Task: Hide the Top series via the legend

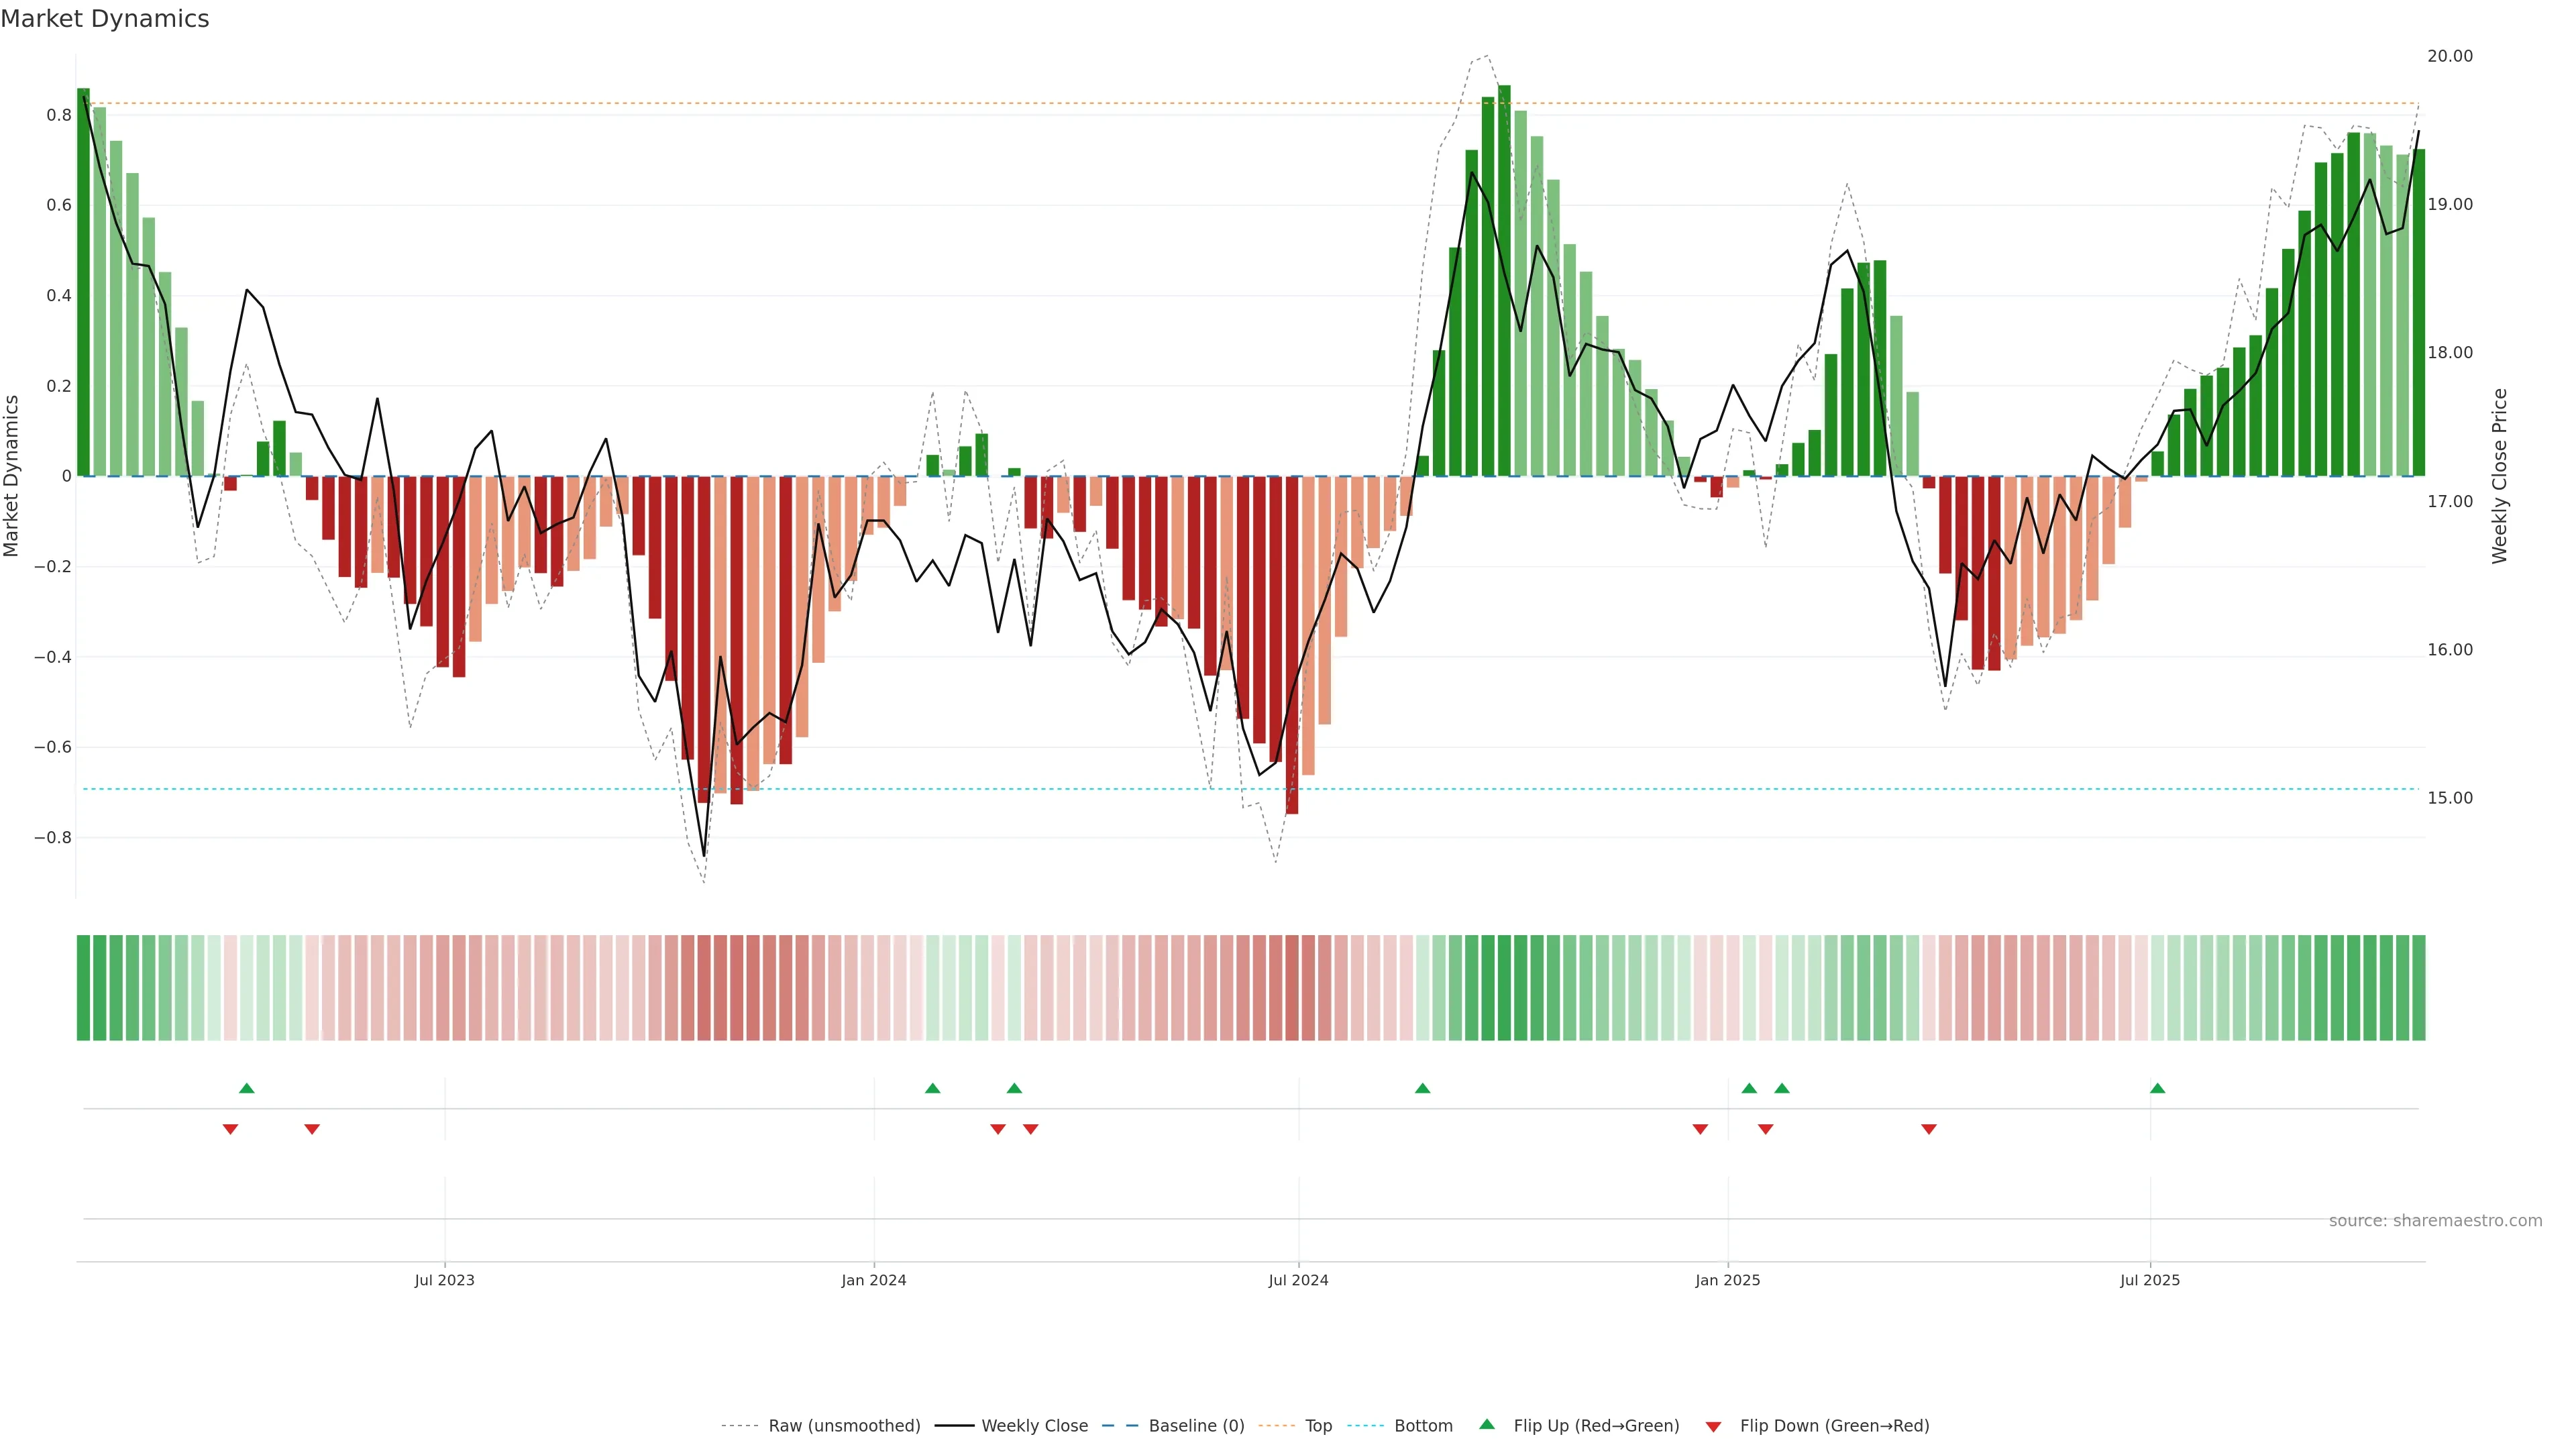Action: tap(1318, 1426)
